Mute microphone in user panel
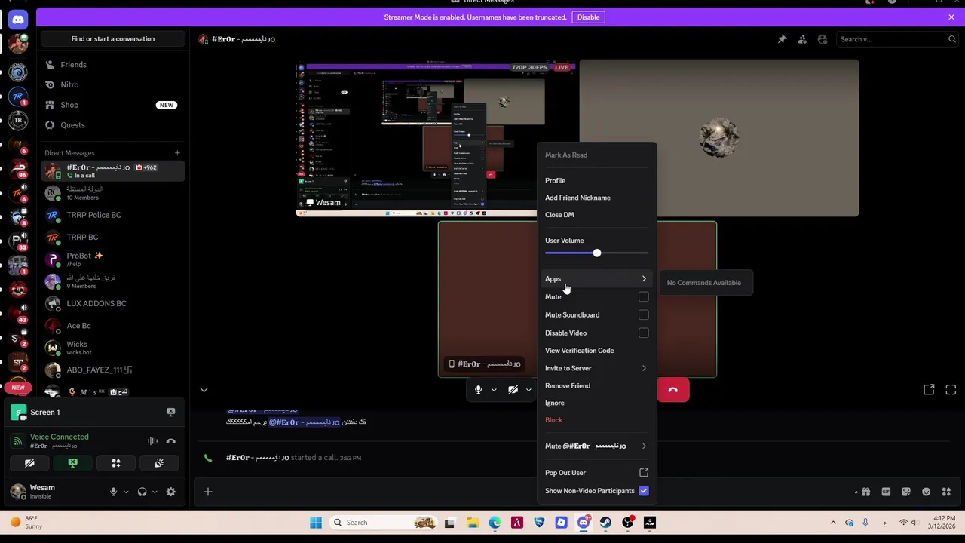965x543 pixels. click(113, 492)
